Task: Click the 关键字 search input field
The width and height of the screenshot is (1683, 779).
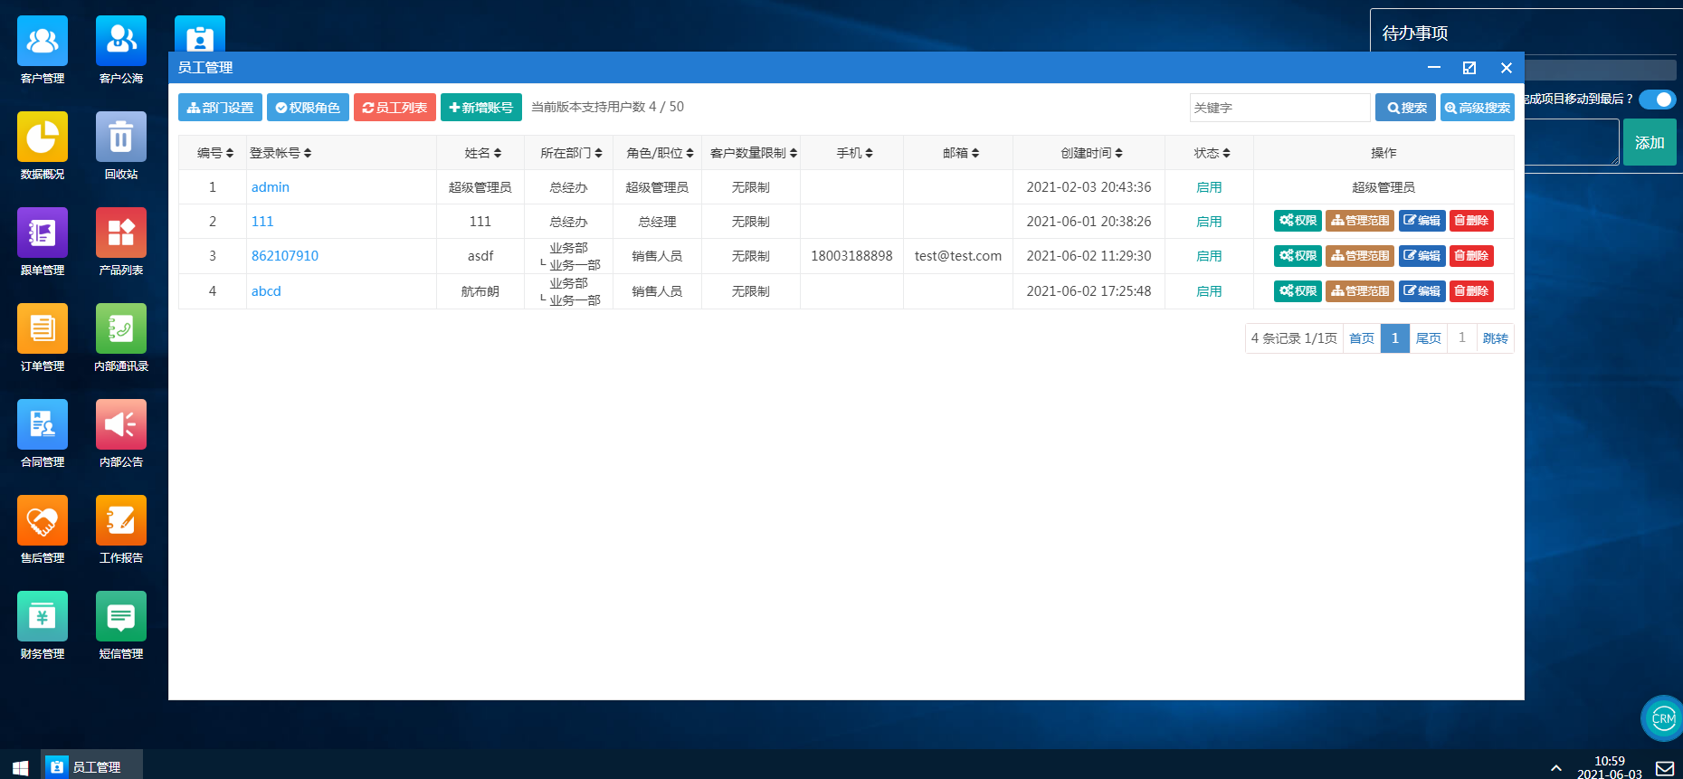Action: pos(1279,108)
